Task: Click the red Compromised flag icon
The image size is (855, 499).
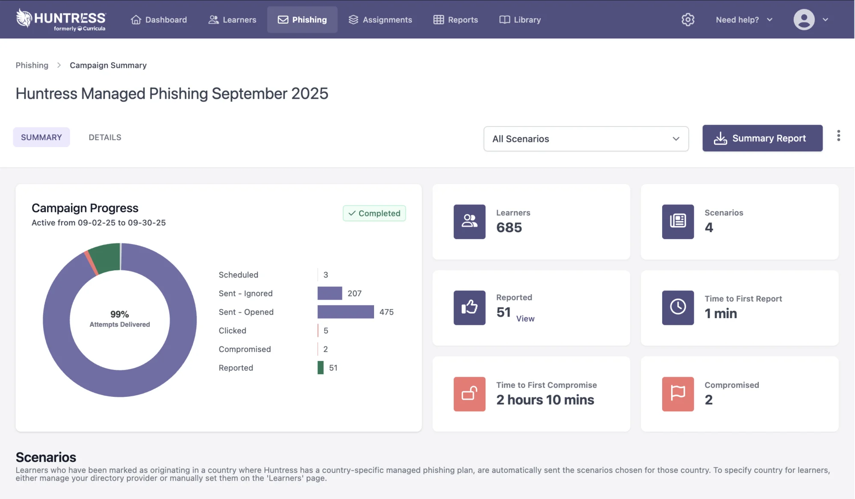Action: tap(678, 394)
